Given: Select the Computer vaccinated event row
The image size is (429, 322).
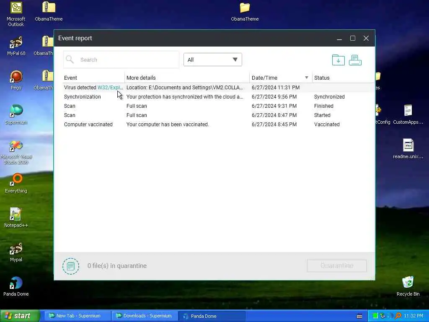Looking at the screenshot, I should pyautogui.click(x=218, y=124).
